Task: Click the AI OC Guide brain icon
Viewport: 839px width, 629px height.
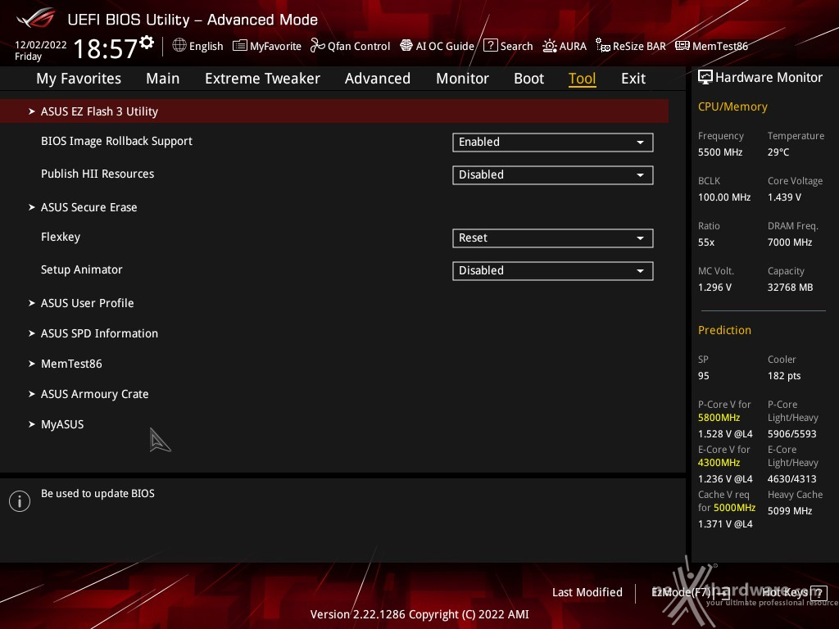Action: [406, 46]
